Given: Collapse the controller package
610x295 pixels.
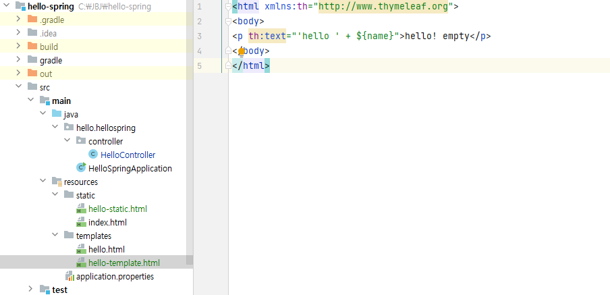Looking at the screenshot, I should point(67,140).
